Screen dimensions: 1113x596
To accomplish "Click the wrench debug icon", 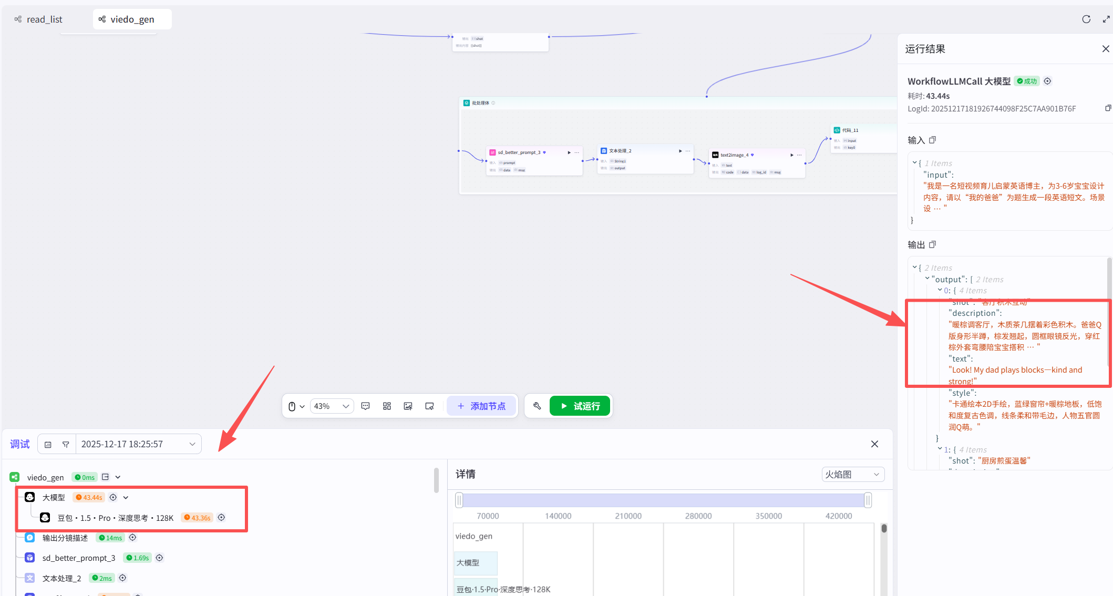I will point(537,406).
